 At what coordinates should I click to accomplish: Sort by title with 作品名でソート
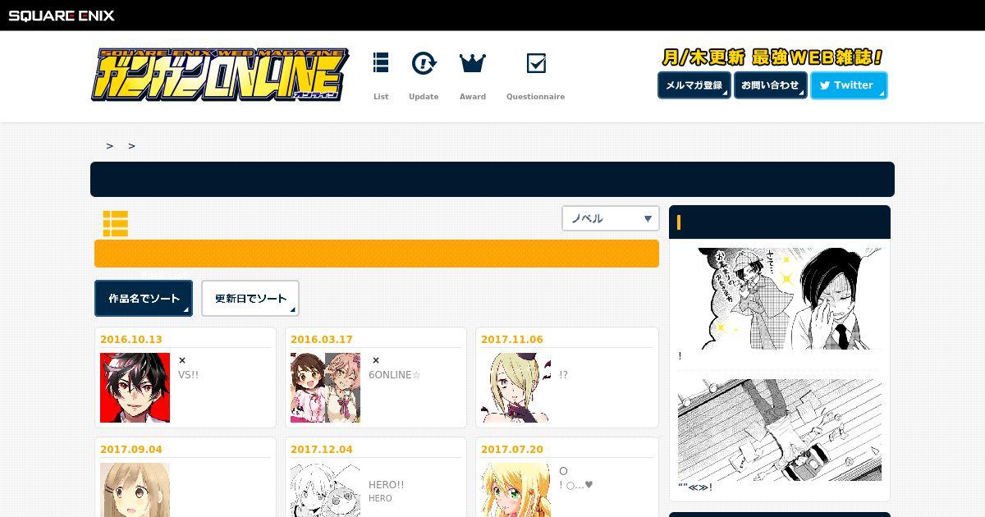pos(144,299)
